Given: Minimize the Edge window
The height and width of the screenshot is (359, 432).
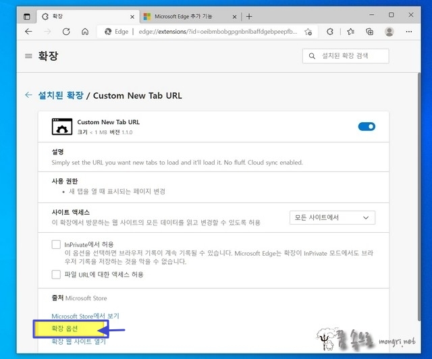Looking at the screenshot, I should click(x=372, y=15).
